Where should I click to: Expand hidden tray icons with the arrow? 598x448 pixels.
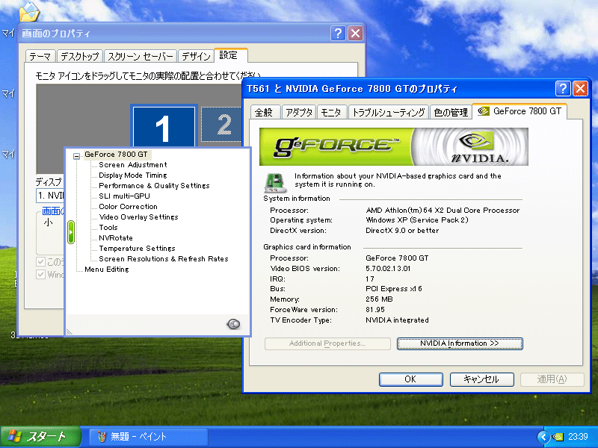tap(543, 437)
